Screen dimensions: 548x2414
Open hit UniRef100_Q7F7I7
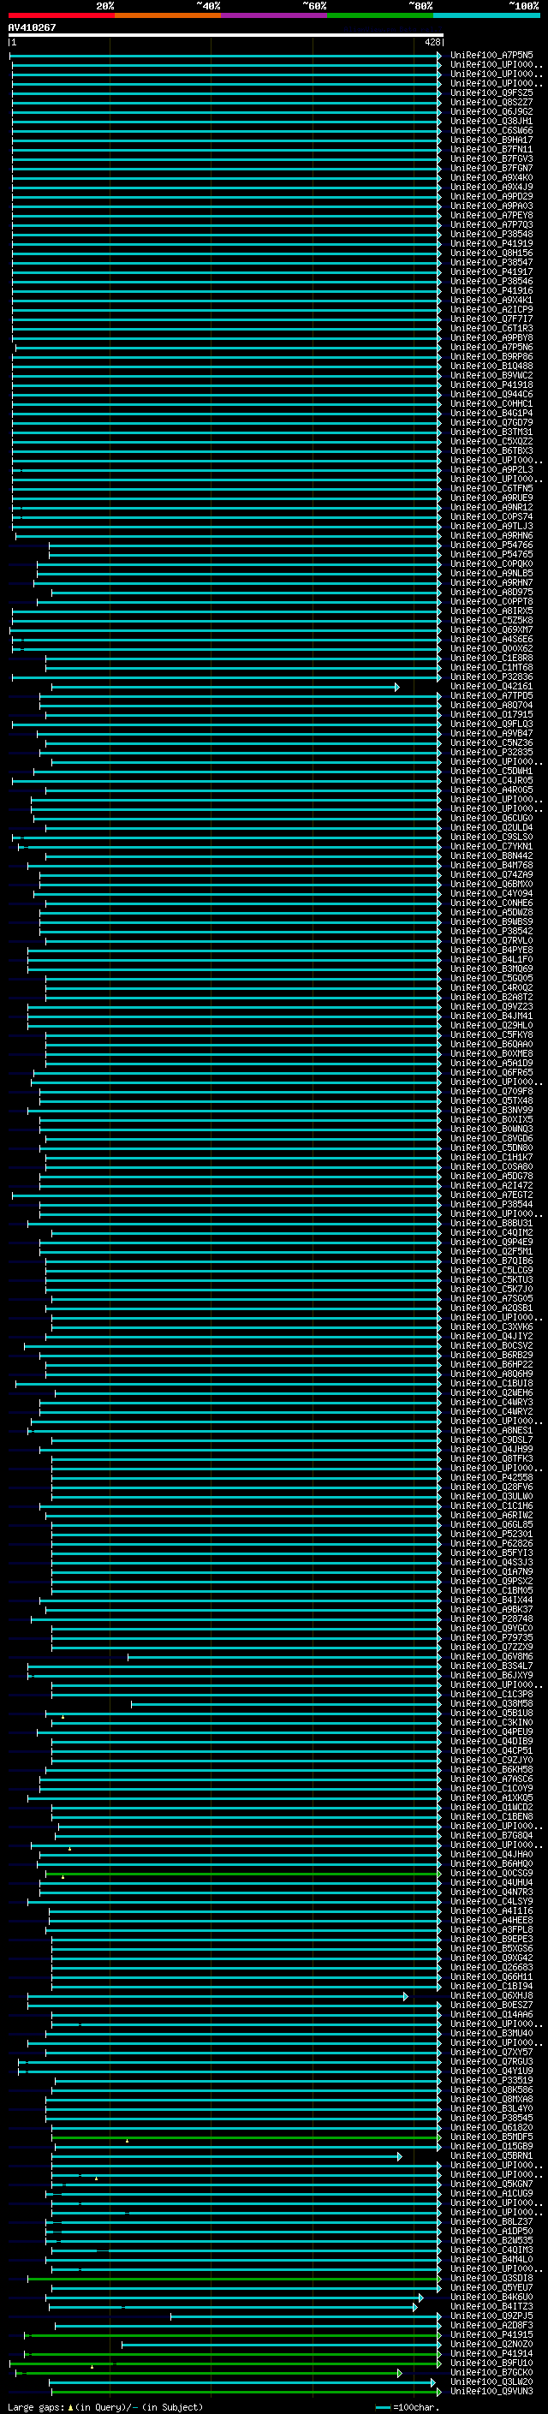[491, 319]
